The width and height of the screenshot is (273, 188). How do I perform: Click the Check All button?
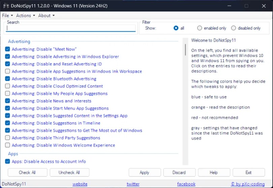click(27, 172)
